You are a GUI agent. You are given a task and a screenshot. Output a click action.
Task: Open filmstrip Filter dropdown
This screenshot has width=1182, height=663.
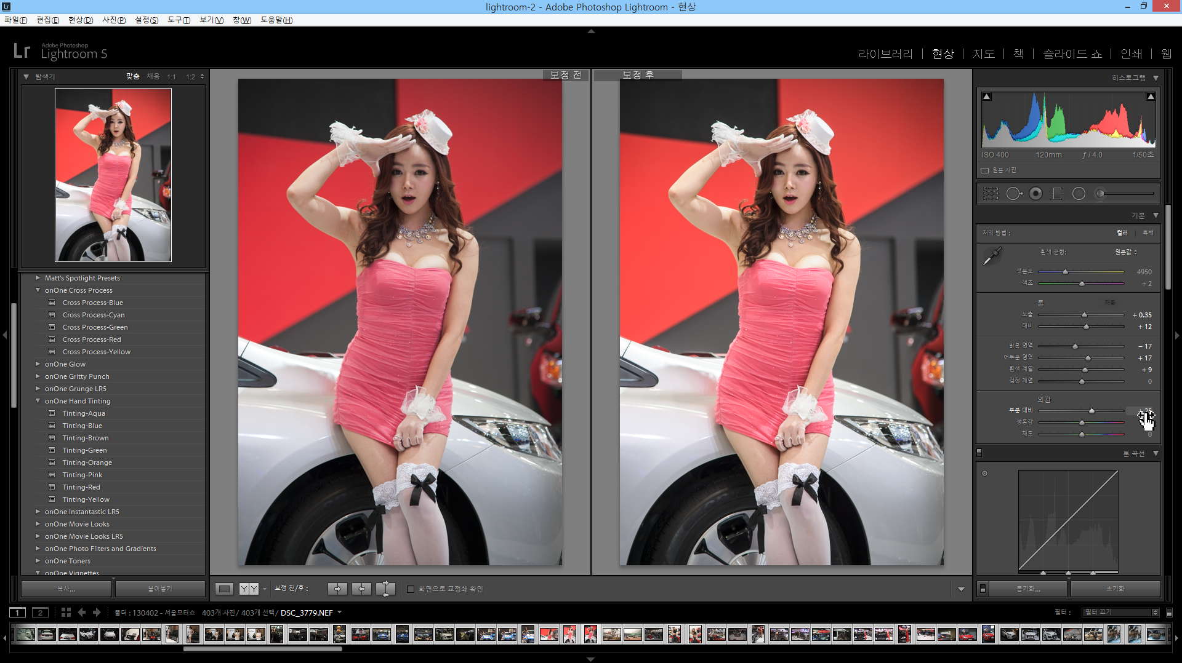pos(1121,613)
